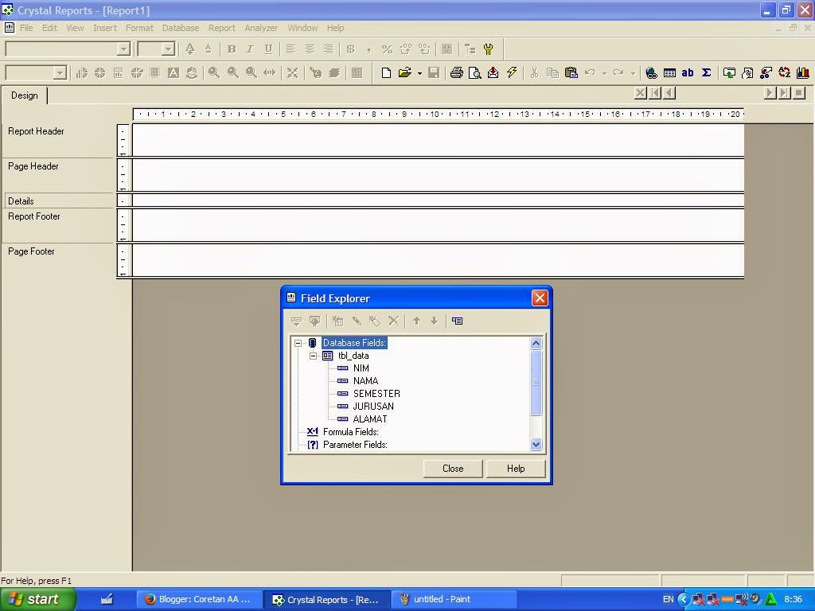Open the font name dropdown
This screenshot has height=611, width=815.
123,49
